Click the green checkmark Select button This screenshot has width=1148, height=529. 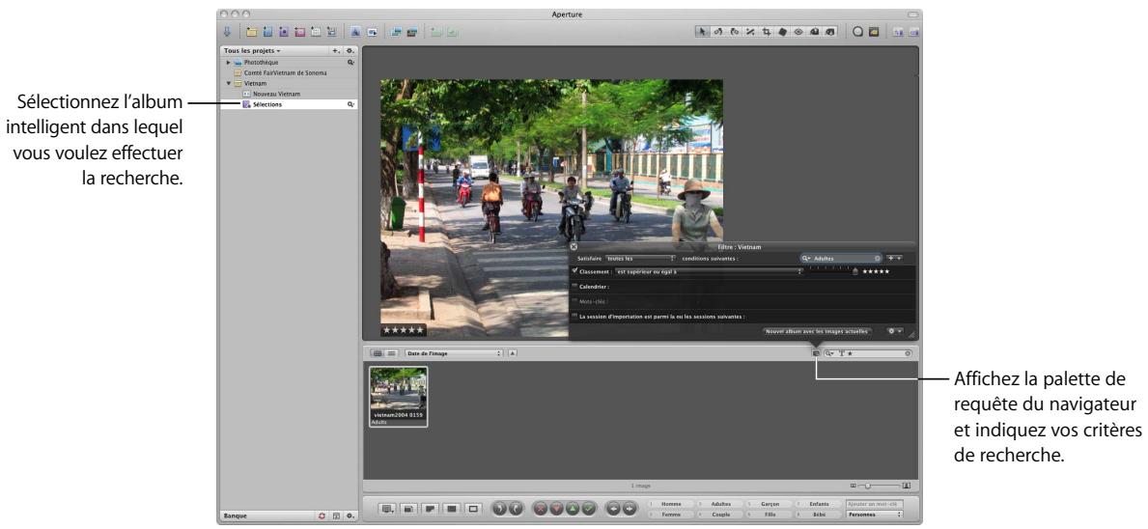click(588, 508)
